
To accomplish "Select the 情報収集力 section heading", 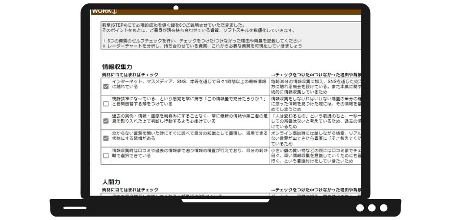I will [x=117, y=67].
